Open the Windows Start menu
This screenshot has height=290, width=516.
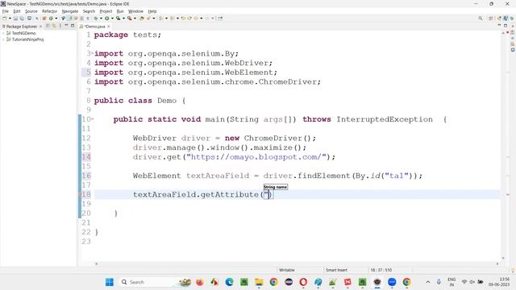(110, 282)
